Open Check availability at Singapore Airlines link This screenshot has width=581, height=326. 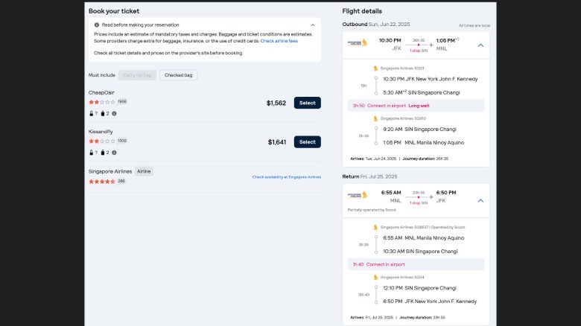click(x=287, y=177)
